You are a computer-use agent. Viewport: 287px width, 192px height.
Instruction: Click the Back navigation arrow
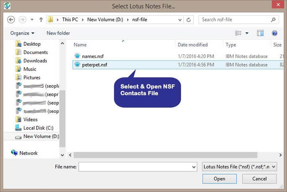[x=11, y=19]
